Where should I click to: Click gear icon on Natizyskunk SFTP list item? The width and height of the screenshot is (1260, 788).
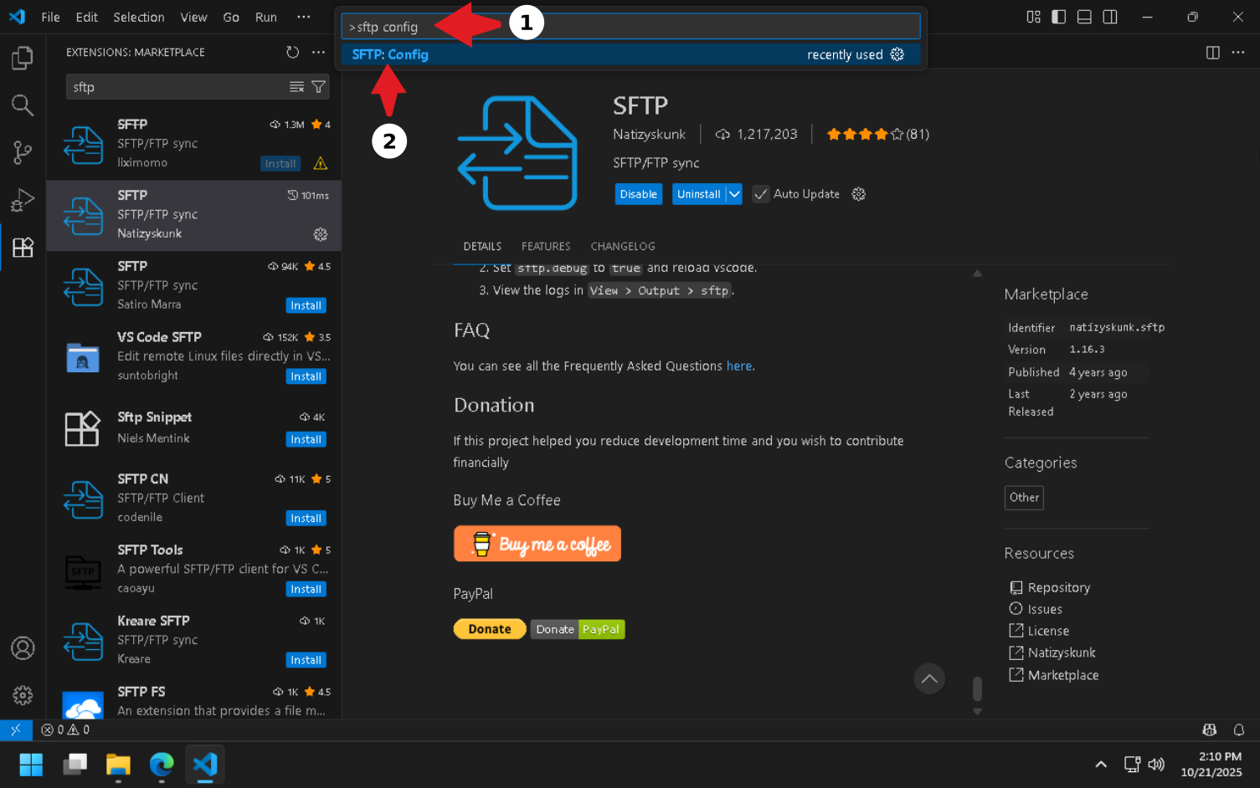[320, 234]
